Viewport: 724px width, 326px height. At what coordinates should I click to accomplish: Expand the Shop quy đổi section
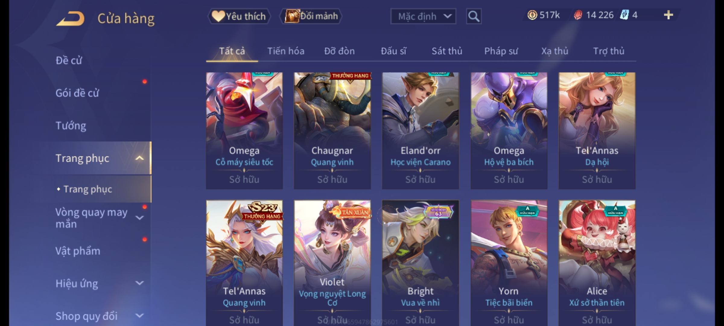pyautogui.click(x=140, y=316)
